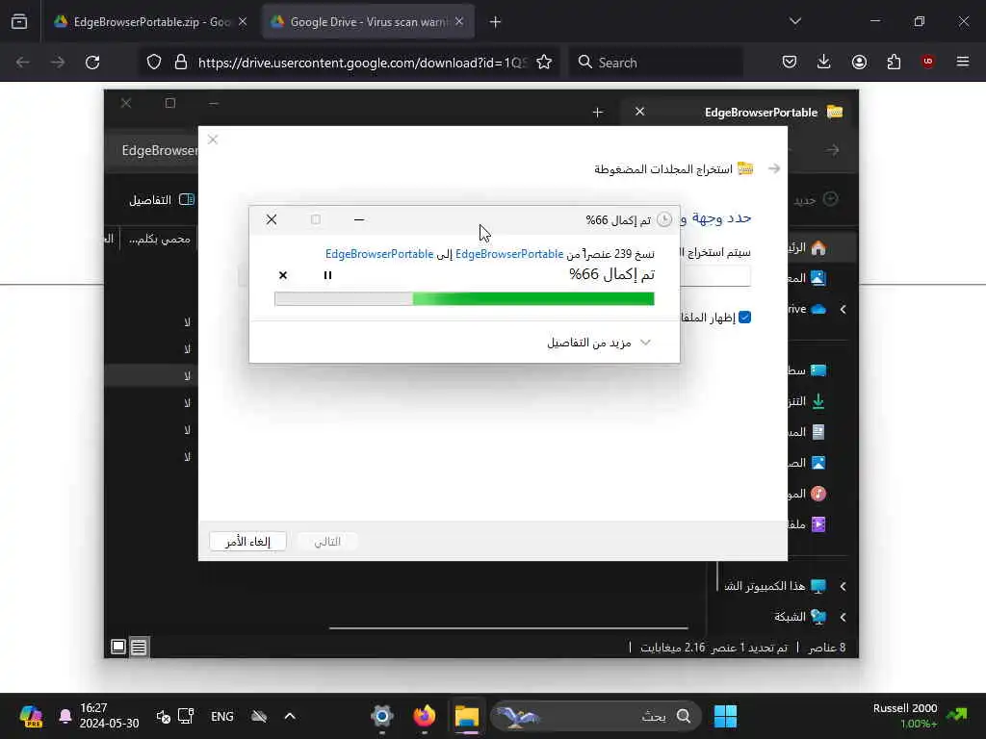Open a new Firefox tab

click(x=496, y=22)
